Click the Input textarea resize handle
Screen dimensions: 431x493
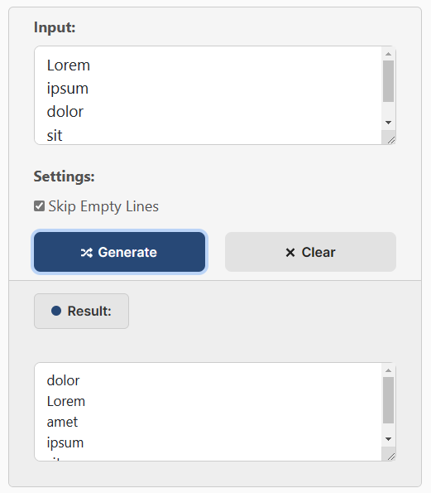(390, 140)
